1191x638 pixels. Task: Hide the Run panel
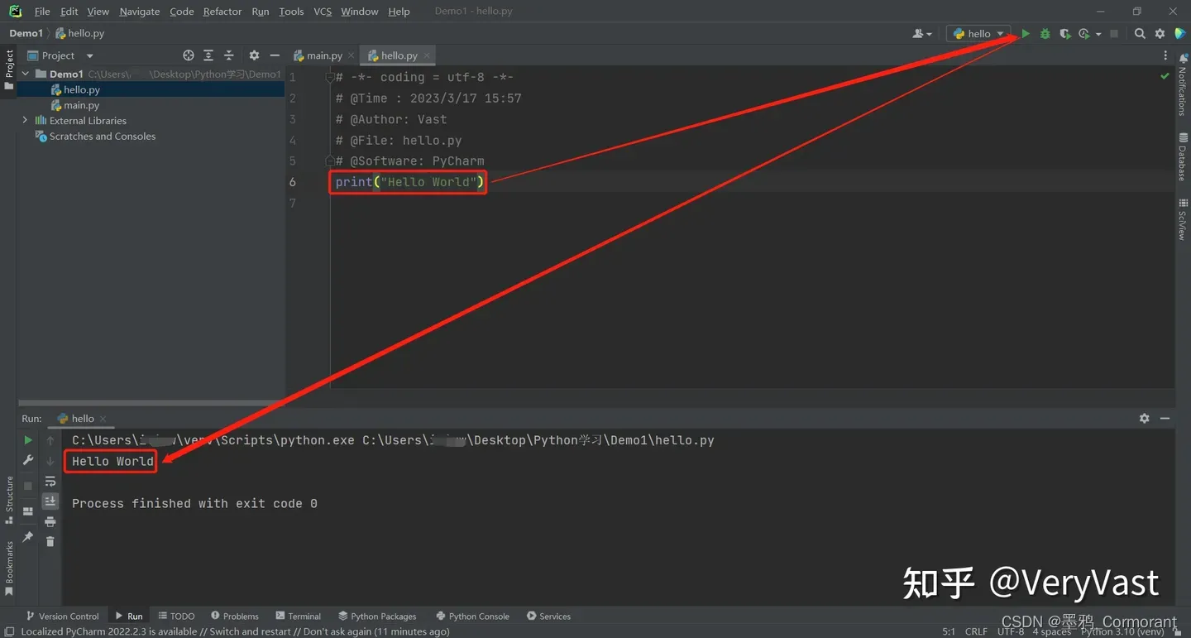click(x=1165, y=419)
